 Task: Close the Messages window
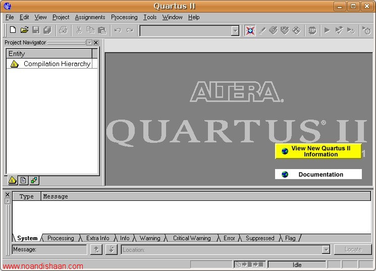pos(8,194)
